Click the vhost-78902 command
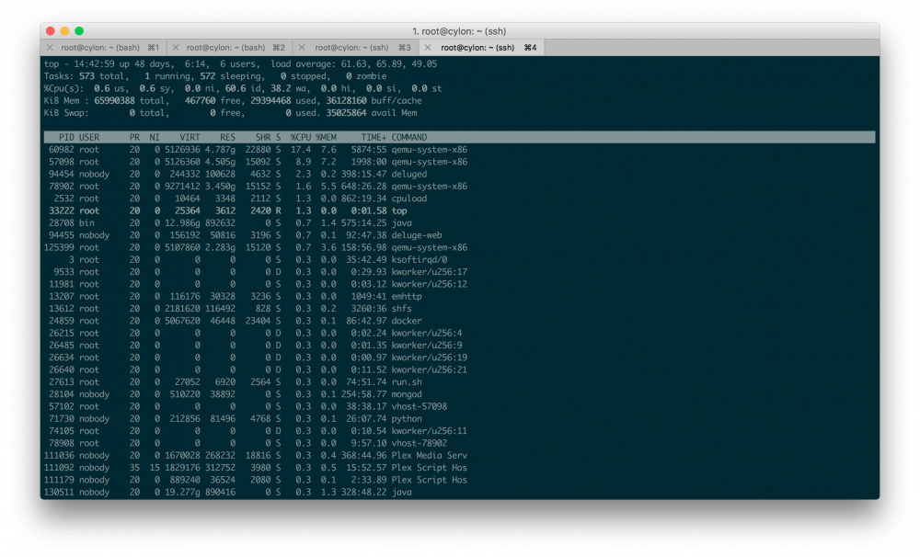This screenshot has width=920, height=557. pos(419,444)
